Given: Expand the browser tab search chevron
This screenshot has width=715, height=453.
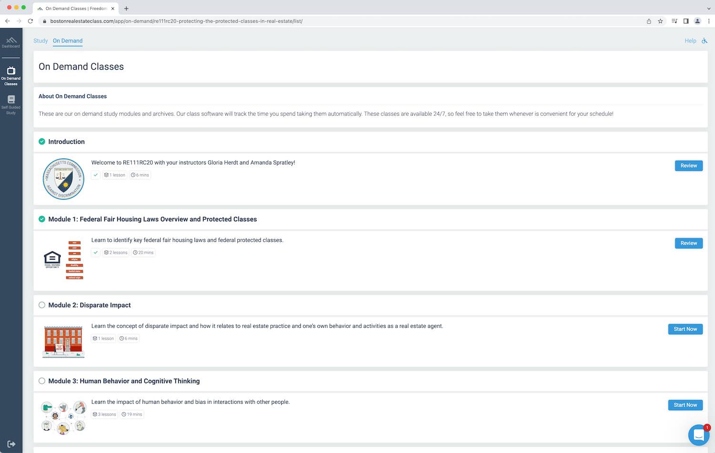Looking at the screenshot, I should (x=709, y=8).
